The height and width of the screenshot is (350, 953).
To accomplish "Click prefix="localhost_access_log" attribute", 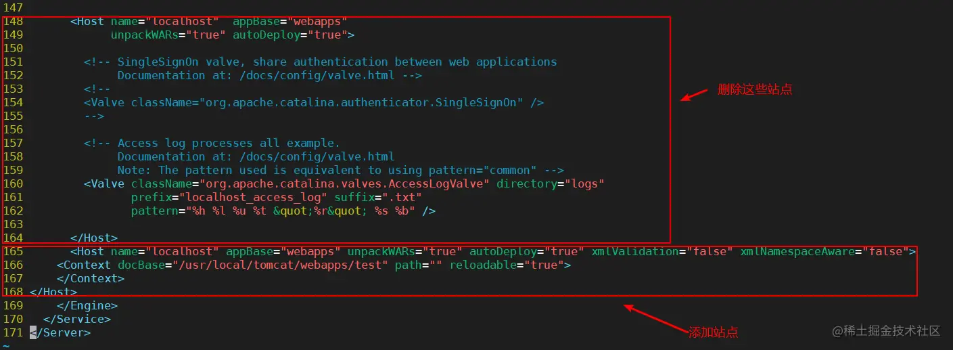I will click(x=229, y=197).
